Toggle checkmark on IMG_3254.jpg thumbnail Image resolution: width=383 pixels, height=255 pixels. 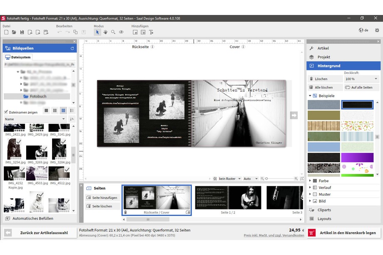pos(19,141)
